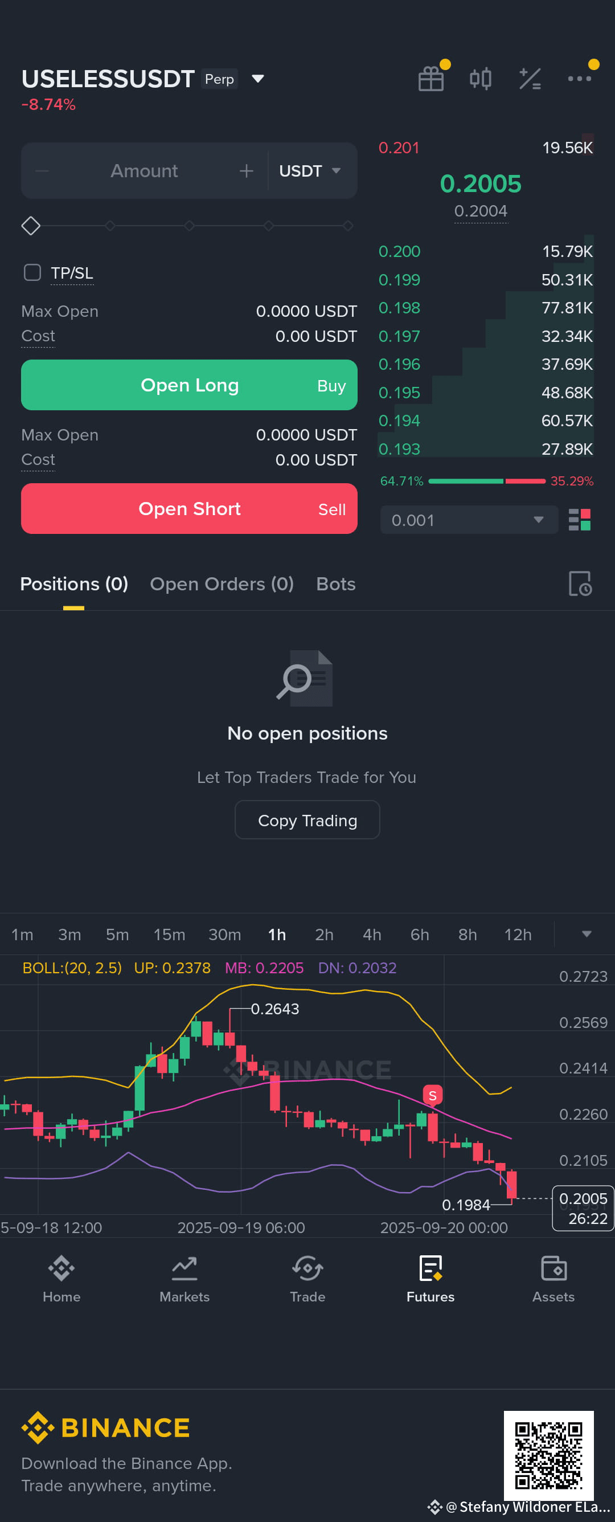Image resolution: width=615 pixels, height=1522 pixels.
Task: Open the plus/percent calculator icon
Action: [530, 79]
